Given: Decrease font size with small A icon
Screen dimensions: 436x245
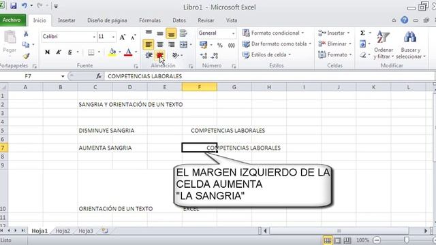Looking at the screenshot, I should [134, 37].
